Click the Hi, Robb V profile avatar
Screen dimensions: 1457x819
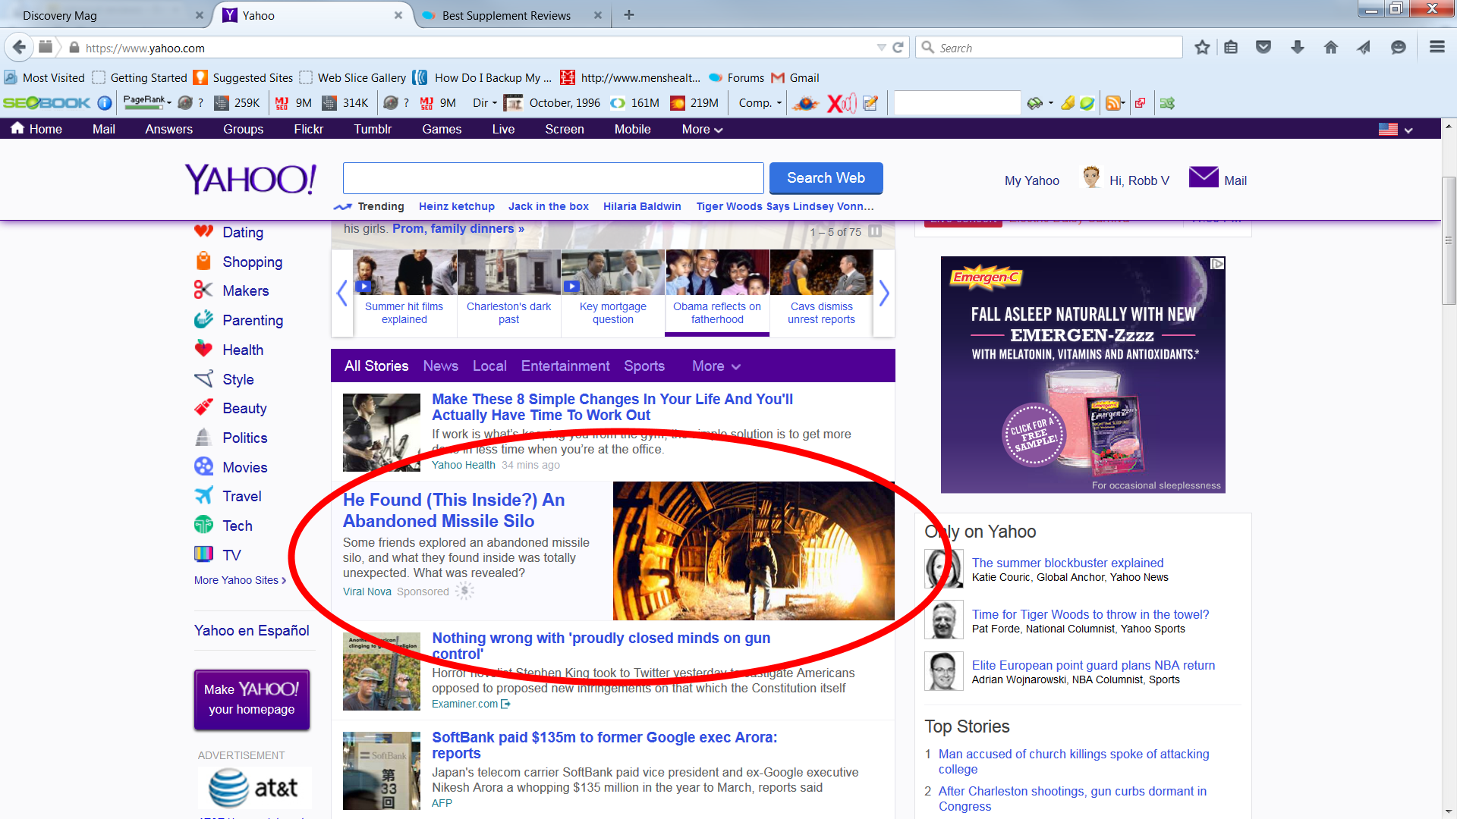pyautogui.click(x=1092, y=177)
